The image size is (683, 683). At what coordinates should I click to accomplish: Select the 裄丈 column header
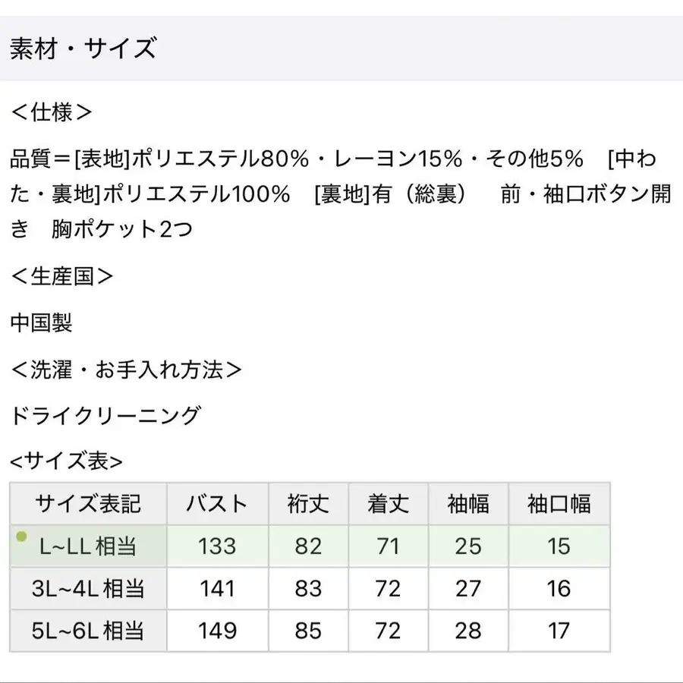[308, 504]
